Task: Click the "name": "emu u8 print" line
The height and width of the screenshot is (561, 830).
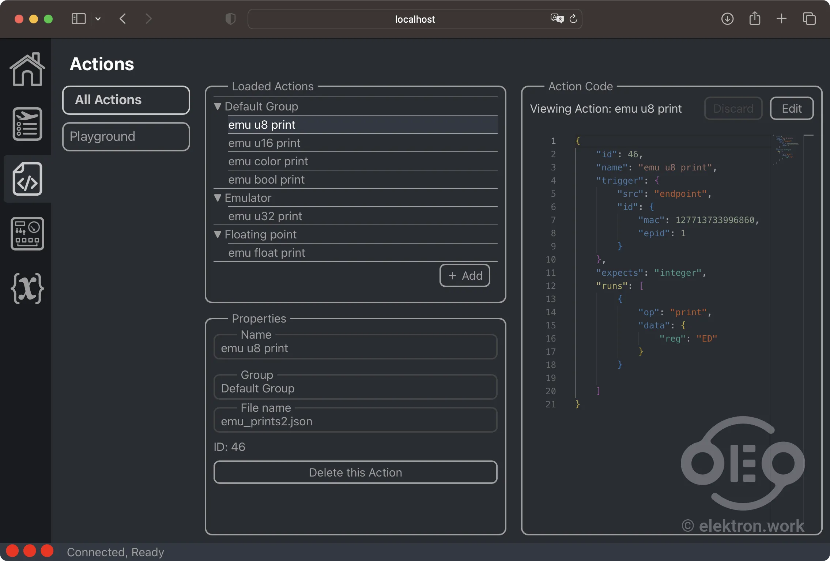Action: 656,167
